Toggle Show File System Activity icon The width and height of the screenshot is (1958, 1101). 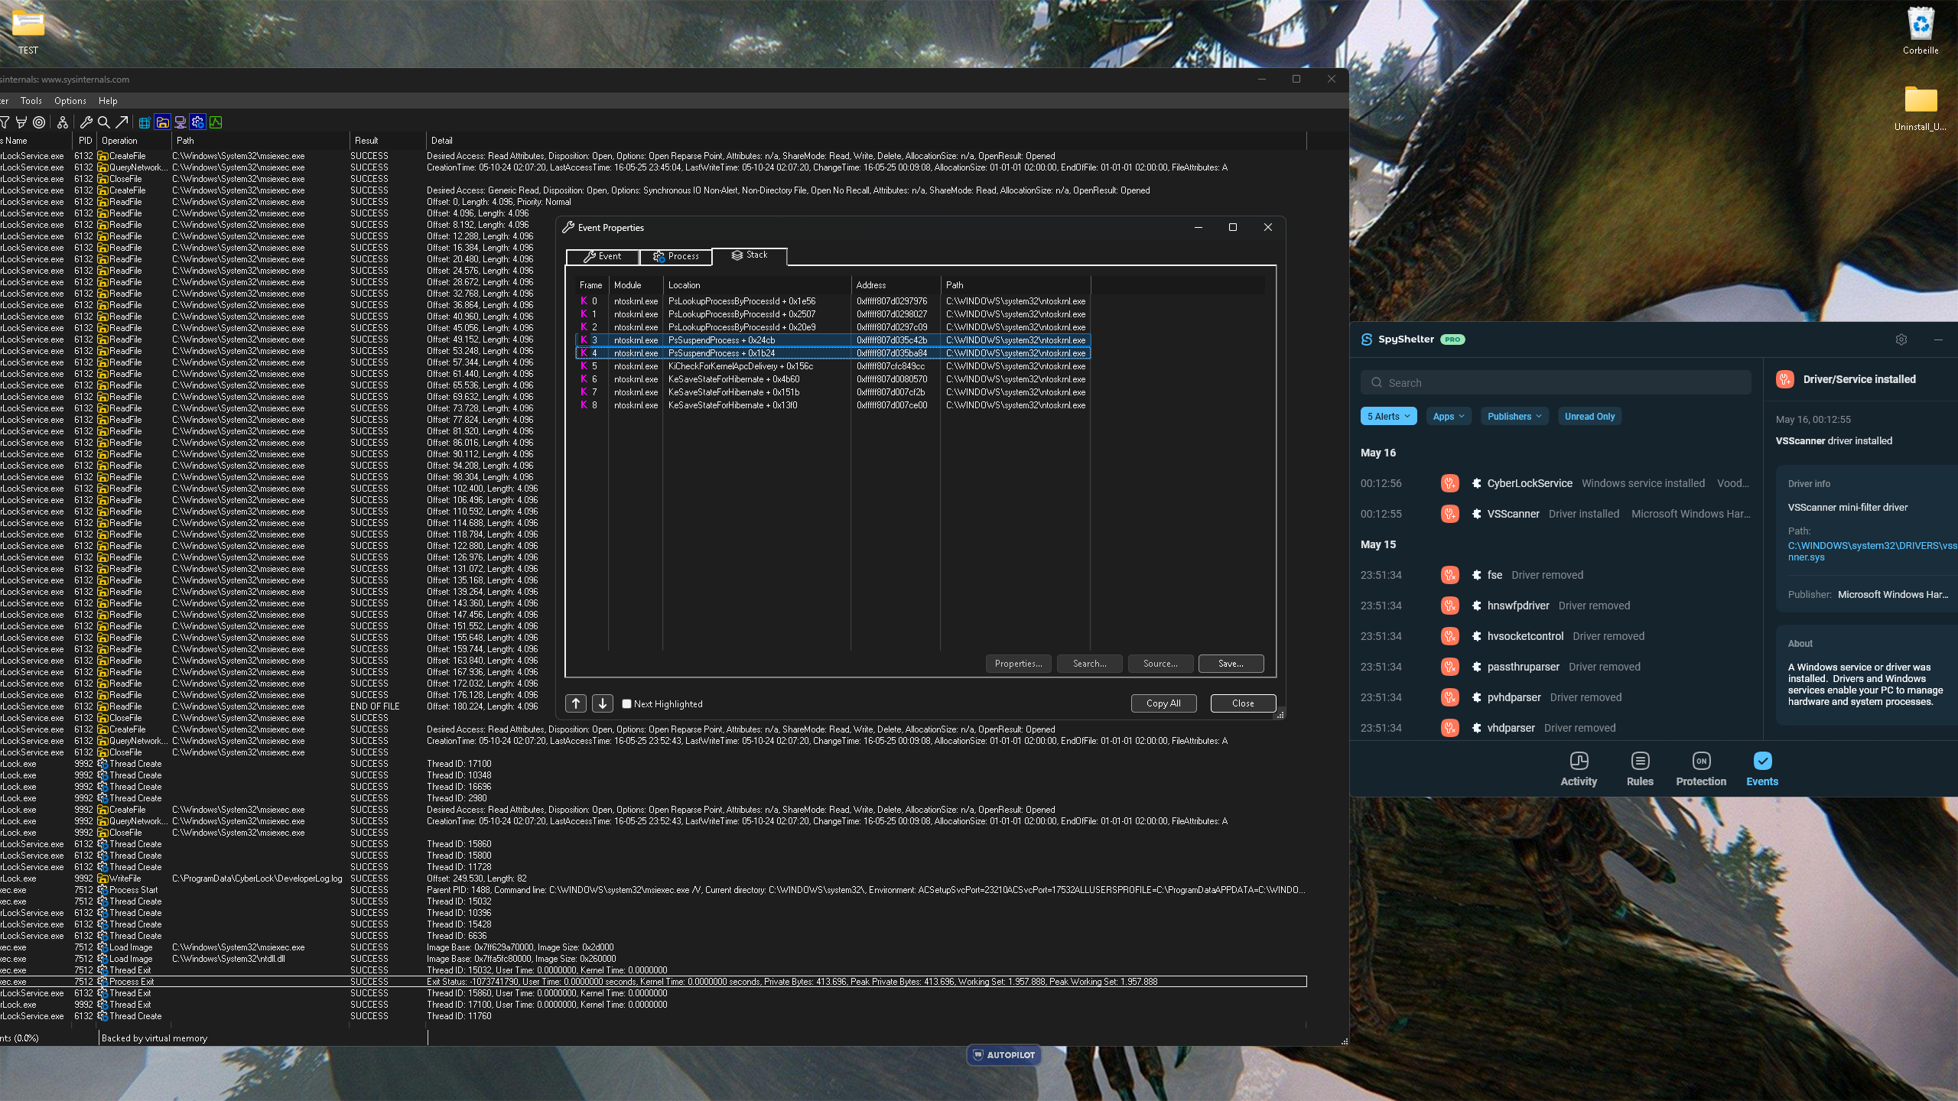162,122
